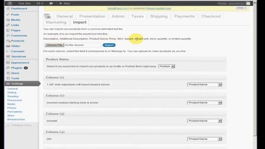
Task: Open the Column (3) Product Name dropdown
Action: (x=205, y=121)
